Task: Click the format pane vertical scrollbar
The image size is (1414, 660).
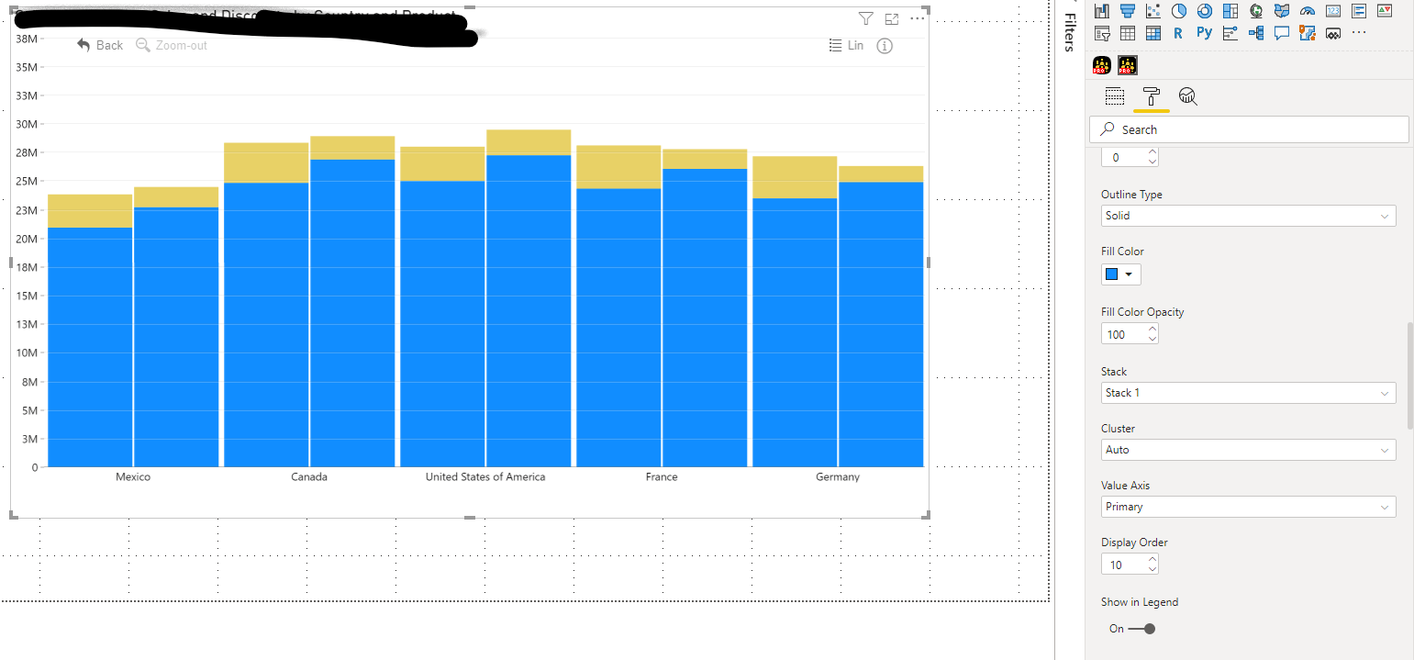Action: click(1411, 375)
